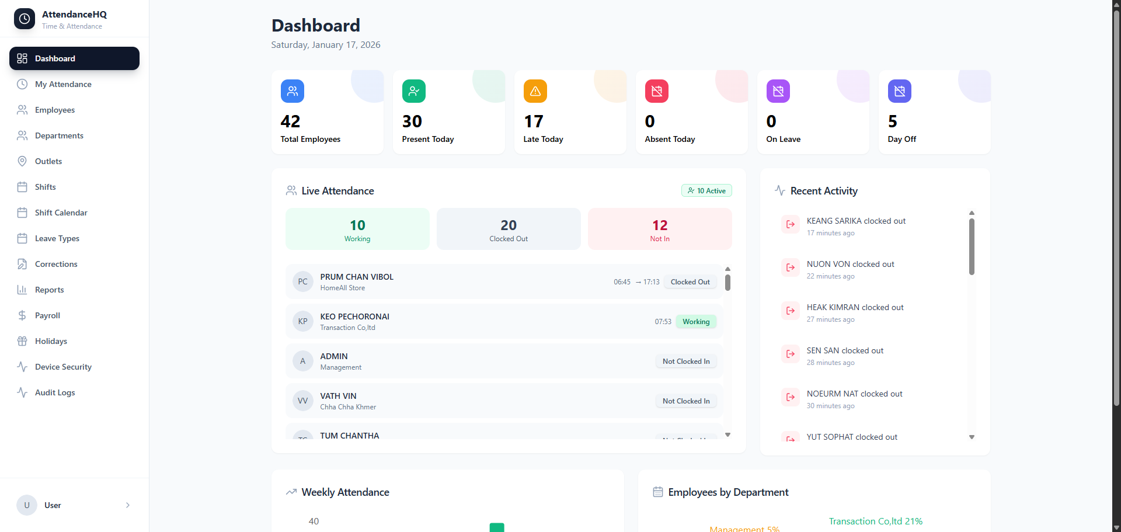
Task: Click the AttendanceHQ clock logo icon
Action: pos(25,19)
